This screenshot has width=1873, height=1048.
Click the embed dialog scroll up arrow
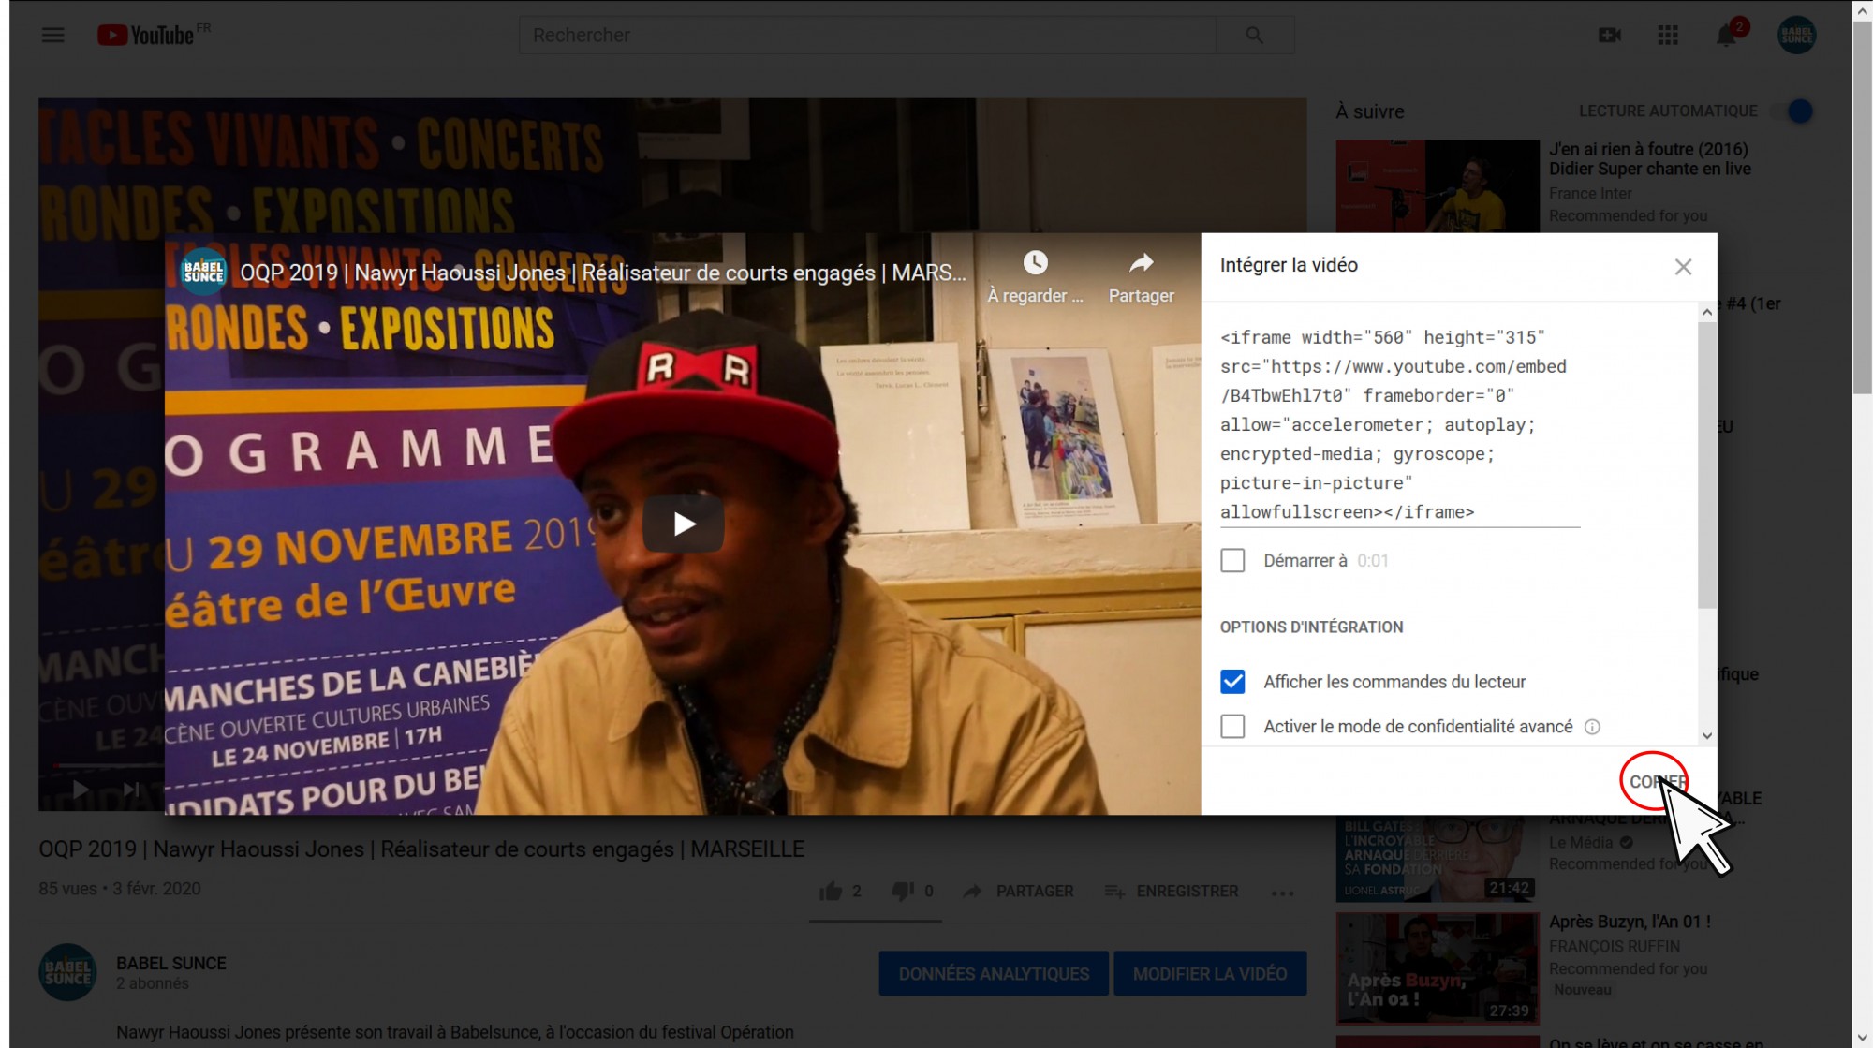[1707, 312]
